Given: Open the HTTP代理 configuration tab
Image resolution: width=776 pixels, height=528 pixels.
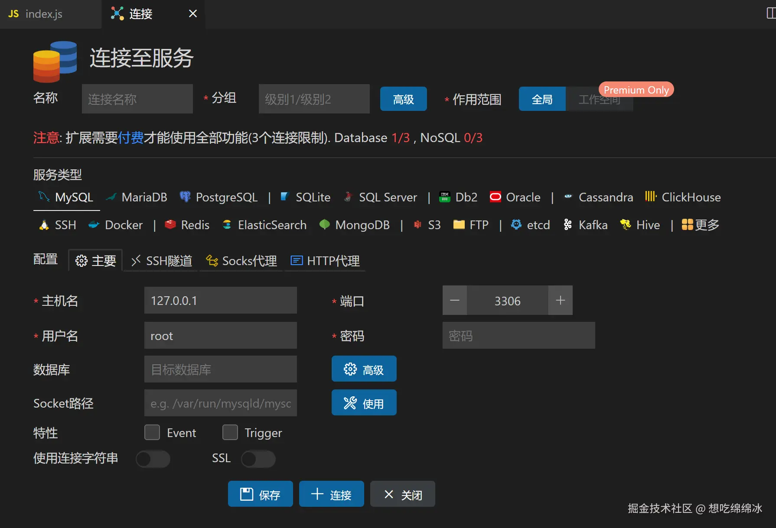Looking at the screenshot, I should point(325,260).
